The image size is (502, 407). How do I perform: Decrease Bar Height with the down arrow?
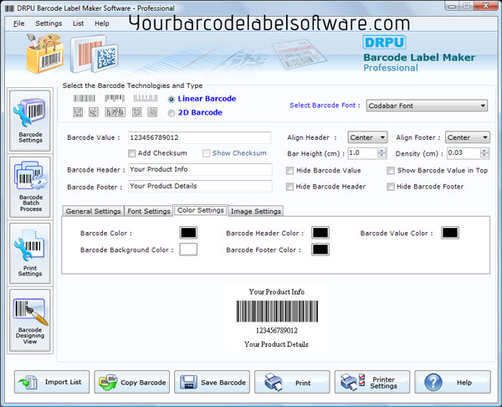(x=382, y=156)
